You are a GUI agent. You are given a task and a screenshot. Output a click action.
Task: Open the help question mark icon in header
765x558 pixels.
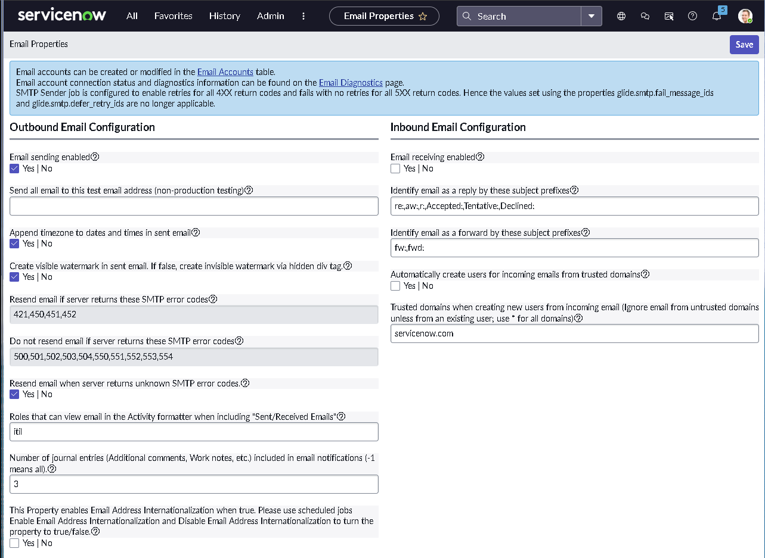point(692,16)
